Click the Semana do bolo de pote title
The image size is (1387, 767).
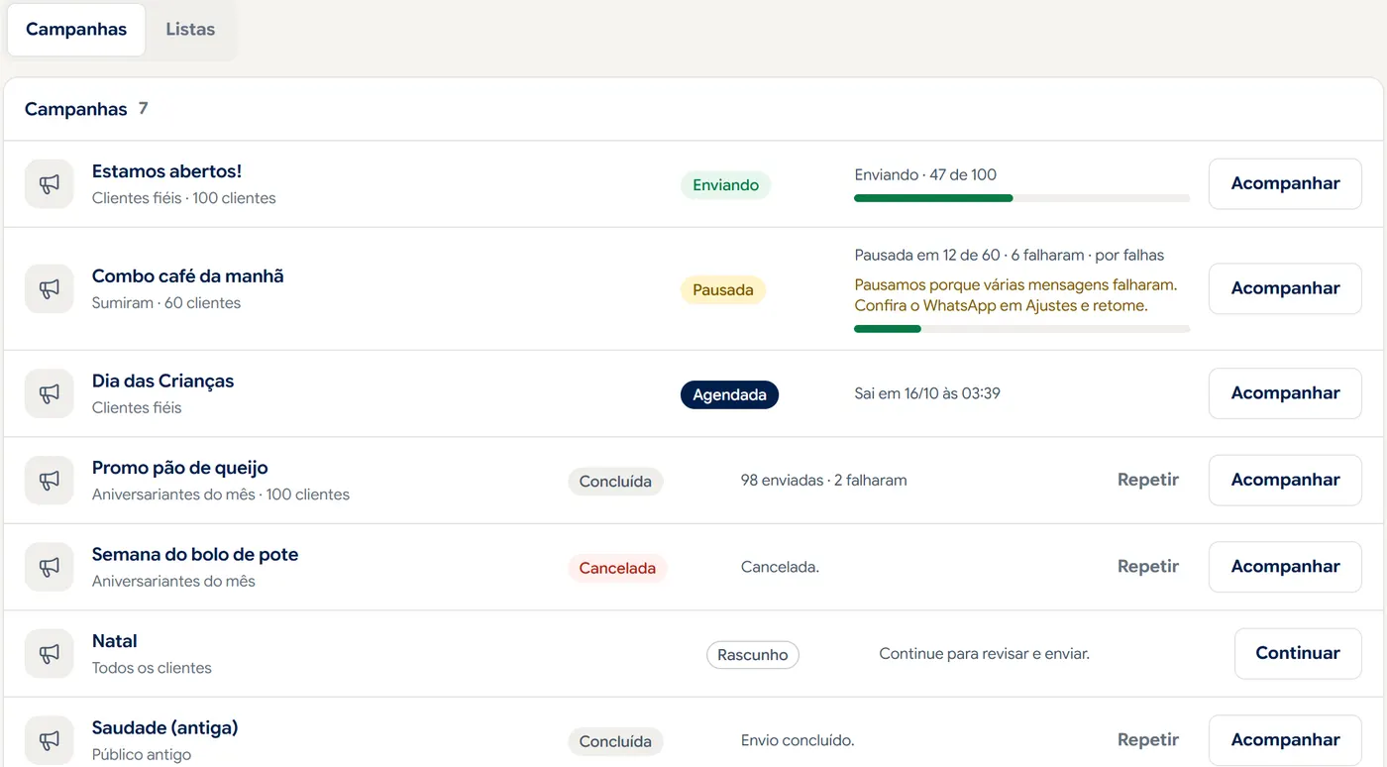(x=195, y=555)
